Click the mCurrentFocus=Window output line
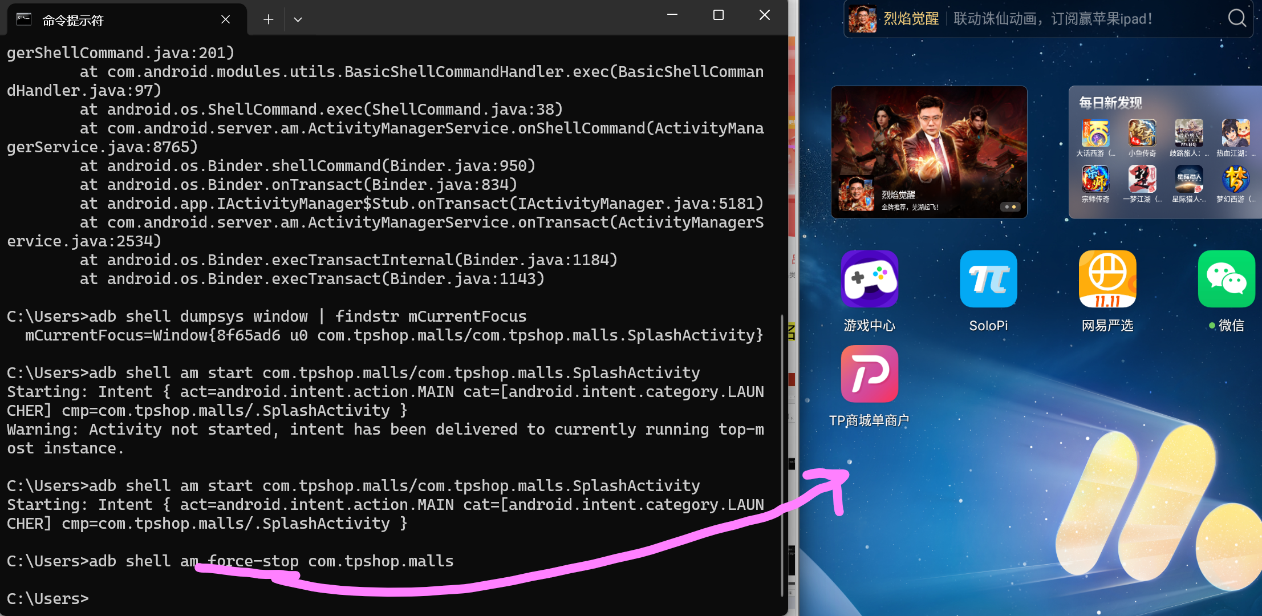The width and height of the screenshot is (1262, 616). [x=394, y=335]
